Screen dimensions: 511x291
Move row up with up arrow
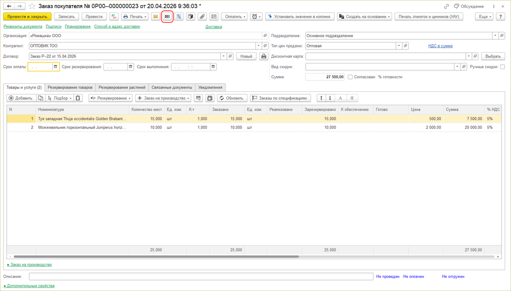pos(321,98)
